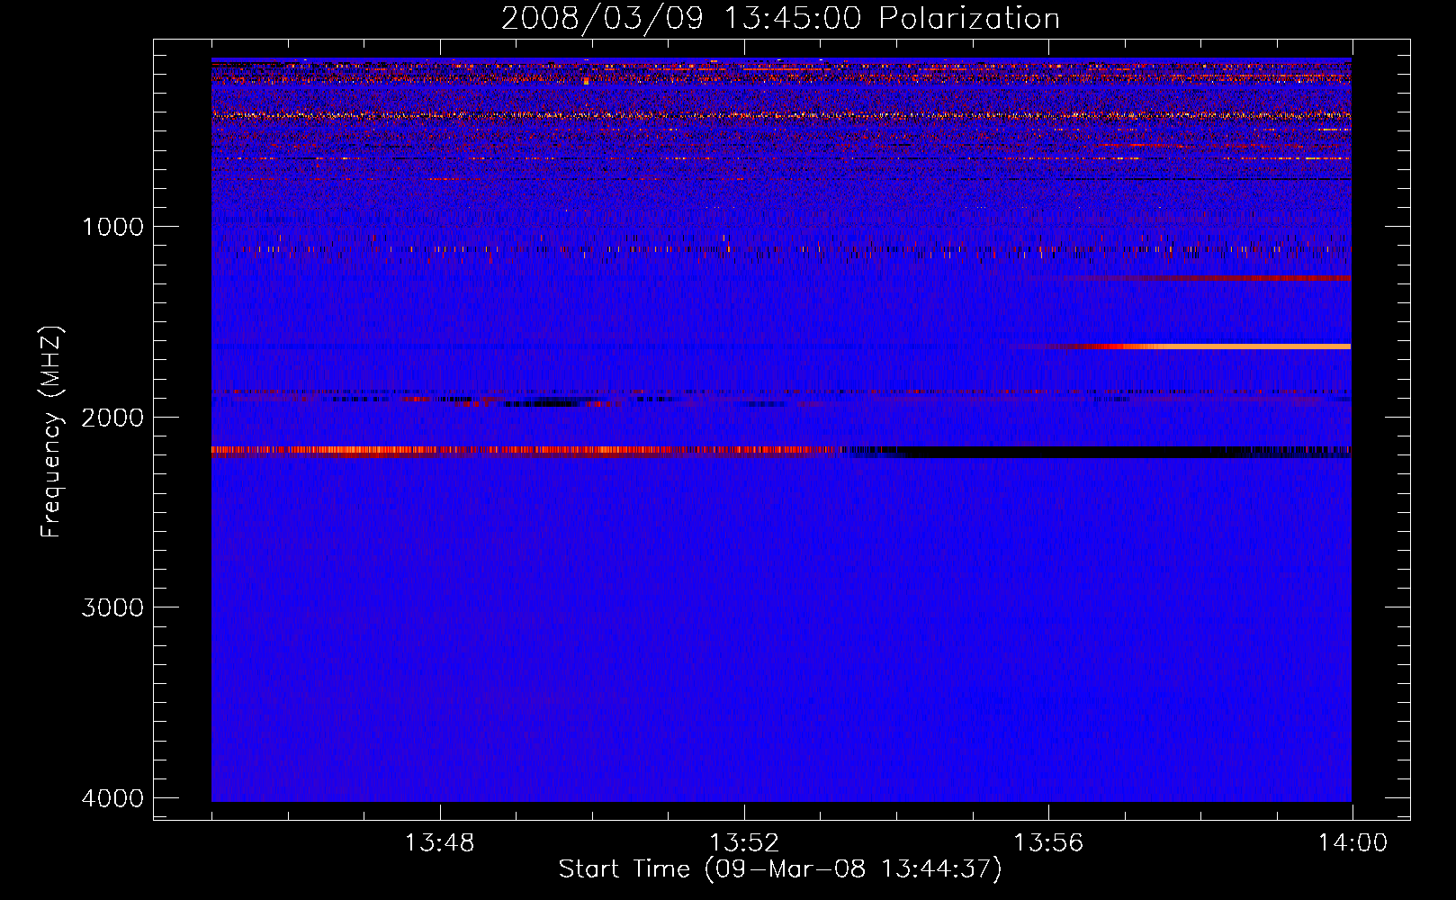
Task: Click the bright orange band near 1600 MHz
Action: (x=1206, y=346)
